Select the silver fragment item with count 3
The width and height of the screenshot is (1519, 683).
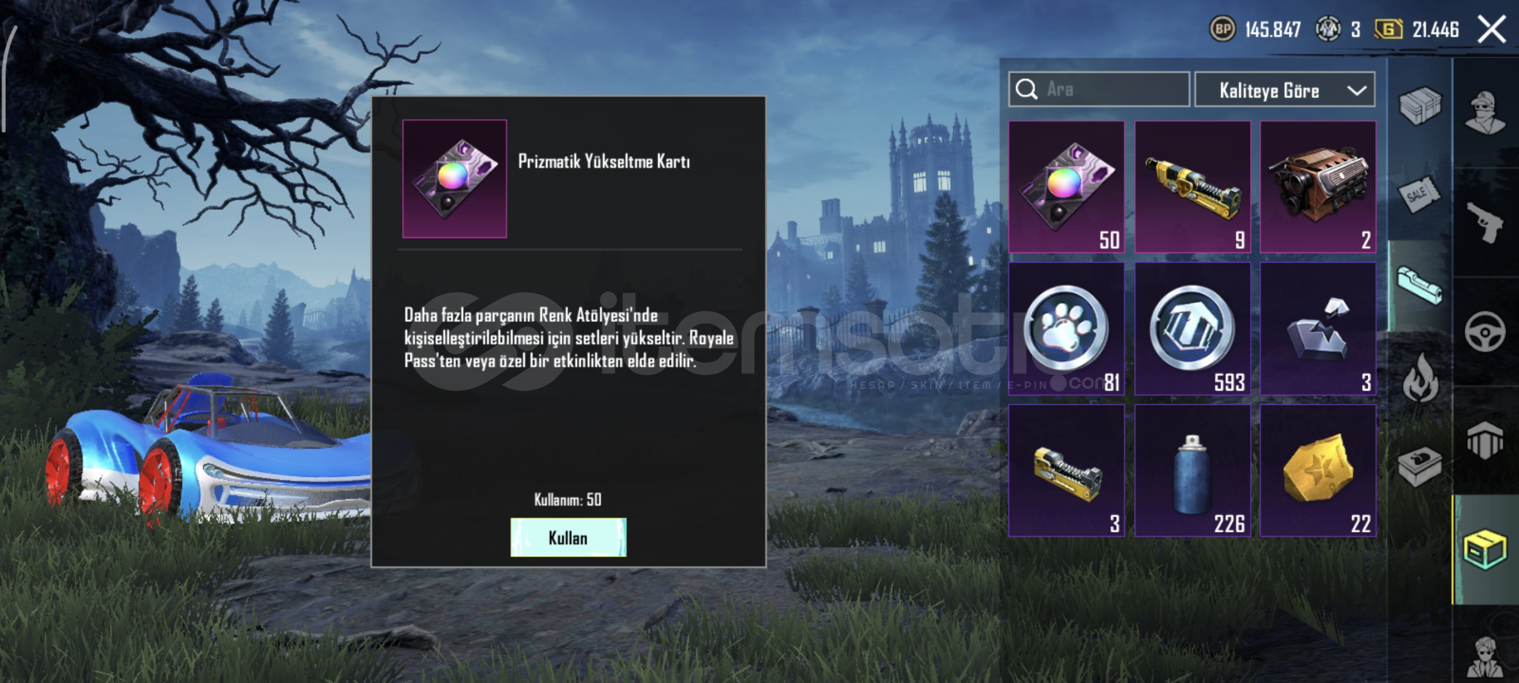click(x=1318, y=329)
